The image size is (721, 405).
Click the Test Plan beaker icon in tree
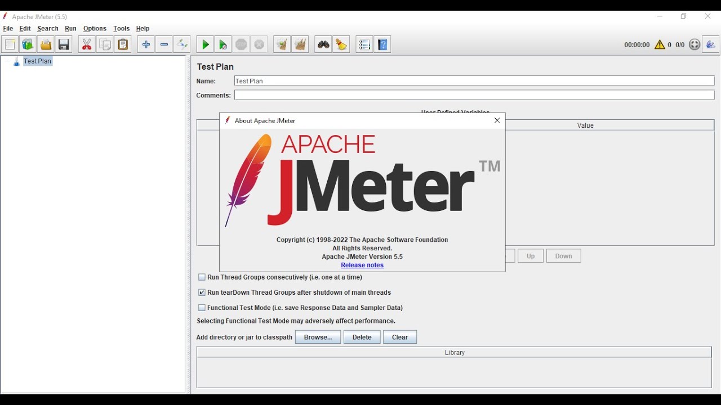(16, 61)
